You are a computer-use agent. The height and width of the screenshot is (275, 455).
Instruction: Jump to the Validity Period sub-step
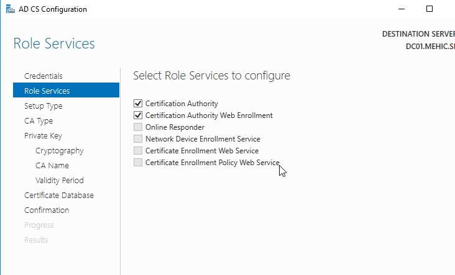59,180
